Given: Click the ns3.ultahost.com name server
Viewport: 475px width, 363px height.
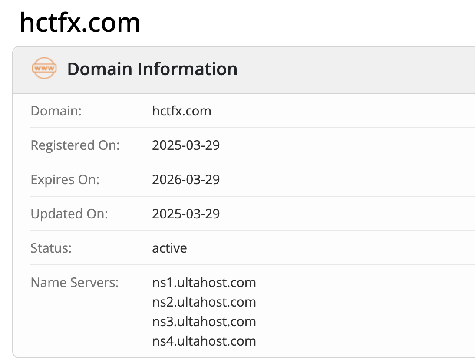Looking at the screenshot, I should click(x=204, y=321).
